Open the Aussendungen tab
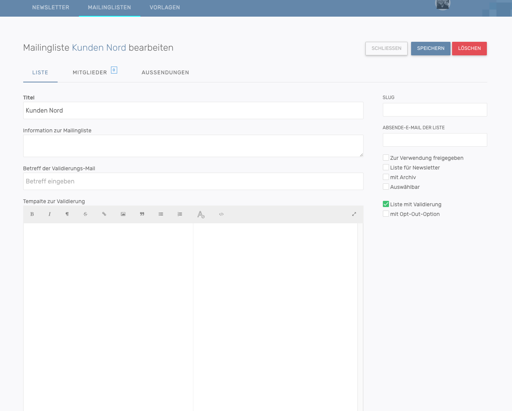 (x=165, y=72)
